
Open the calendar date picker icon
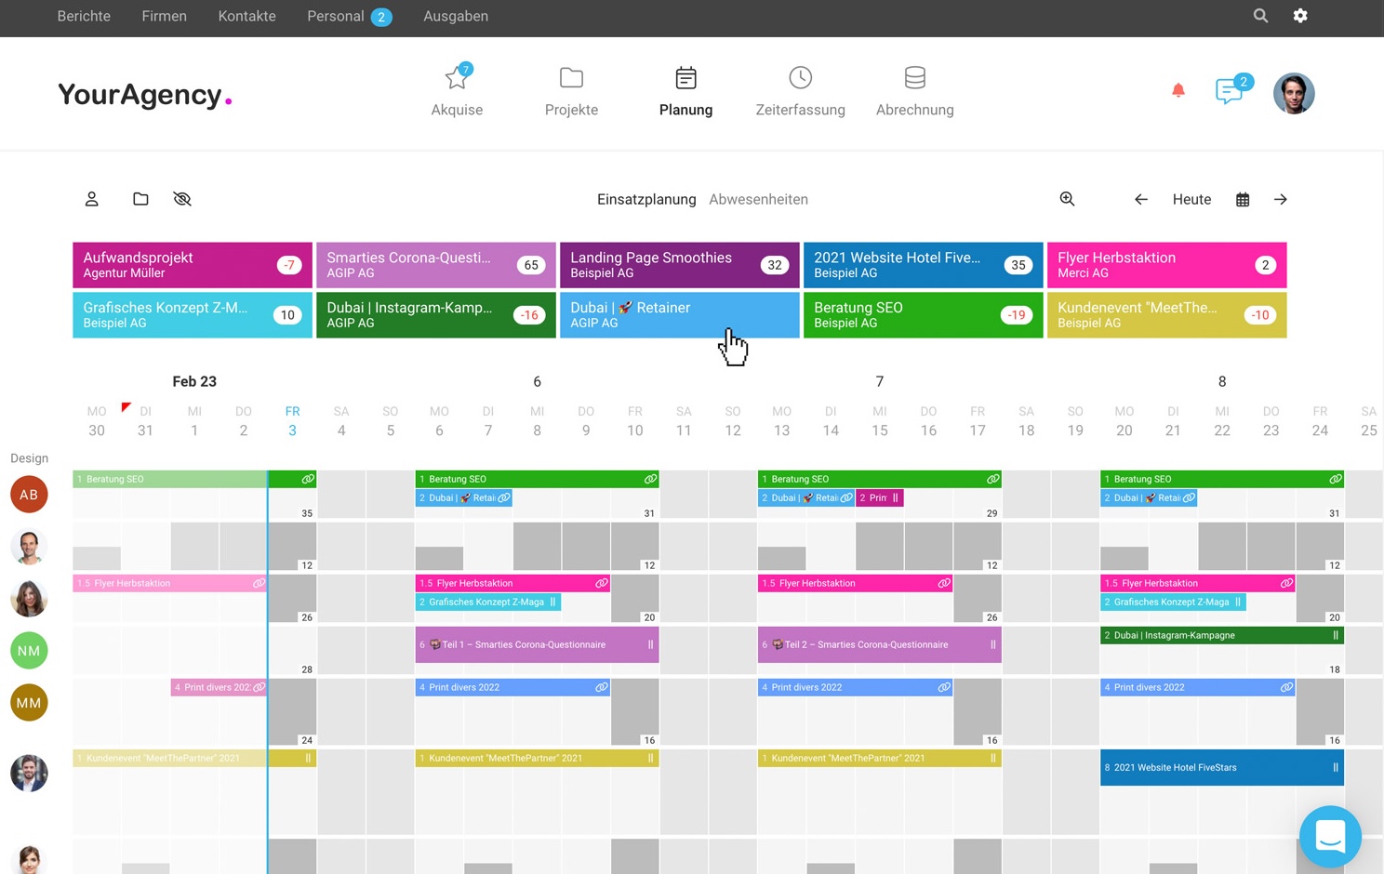pos(1243,200)
